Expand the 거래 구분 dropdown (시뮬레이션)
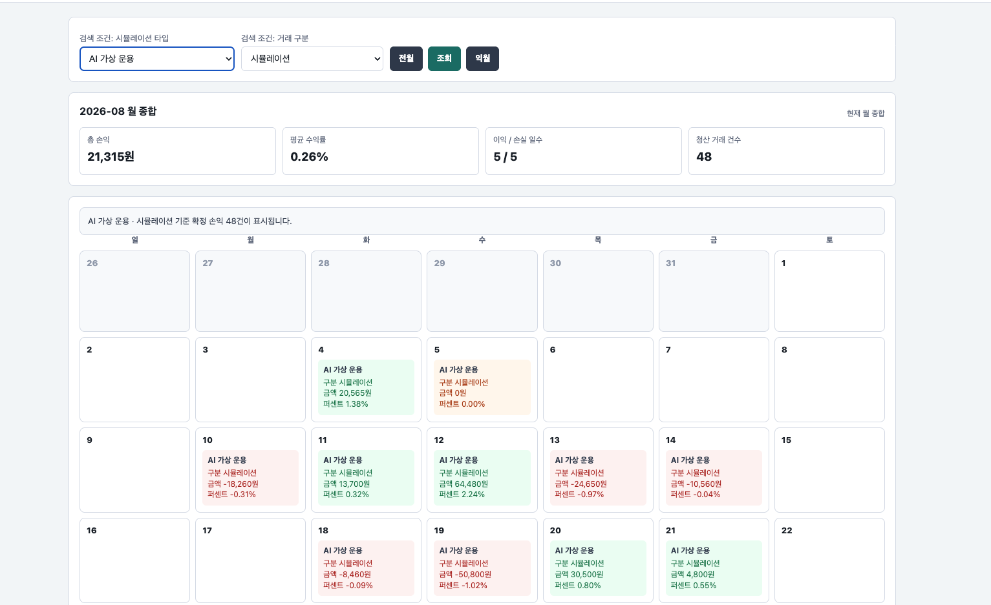Screen dimensions: 991x605 coord(312,59)
